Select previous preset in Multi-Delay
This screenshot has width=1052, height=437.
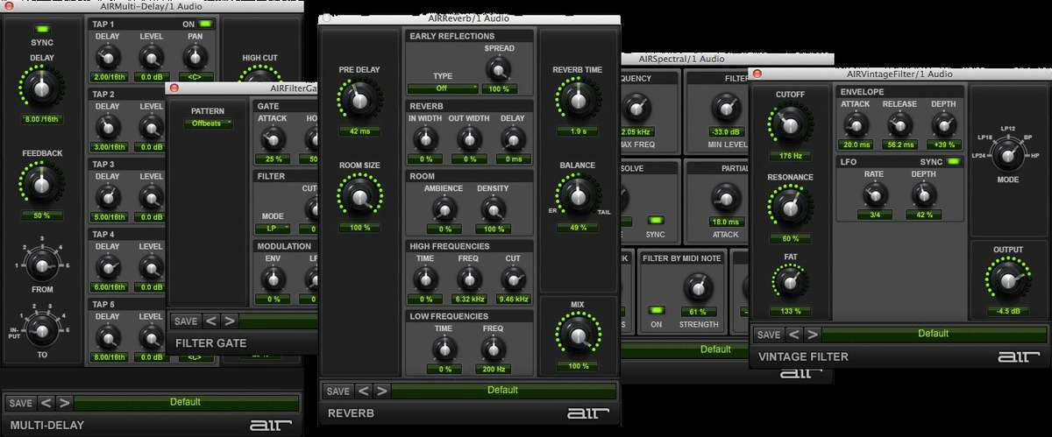[46, 403]
